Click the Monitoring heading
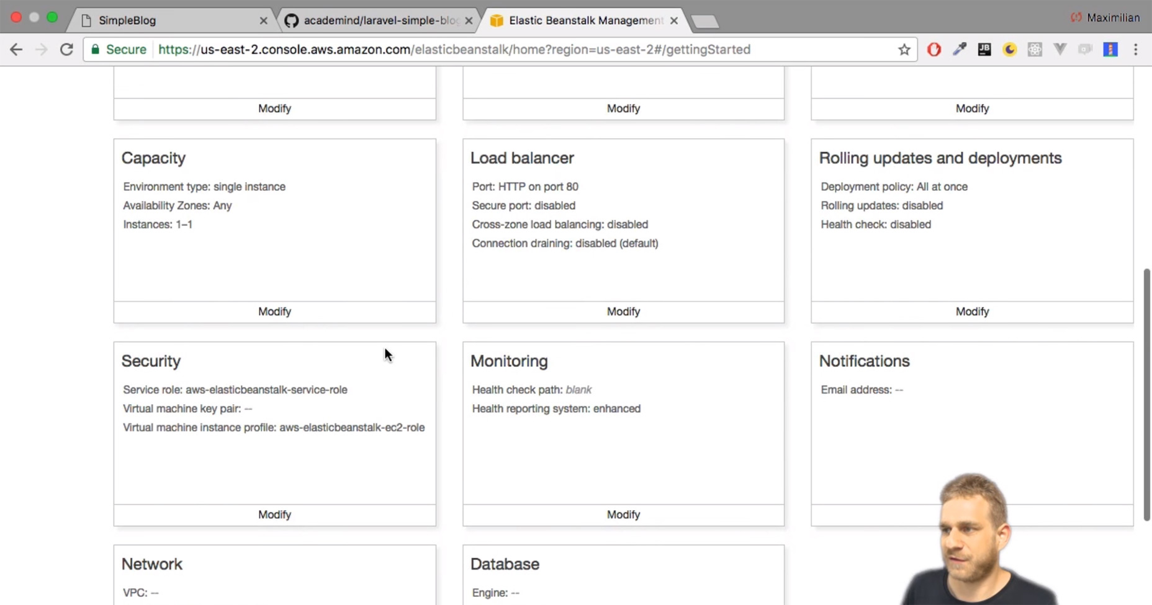 [509, 361]
